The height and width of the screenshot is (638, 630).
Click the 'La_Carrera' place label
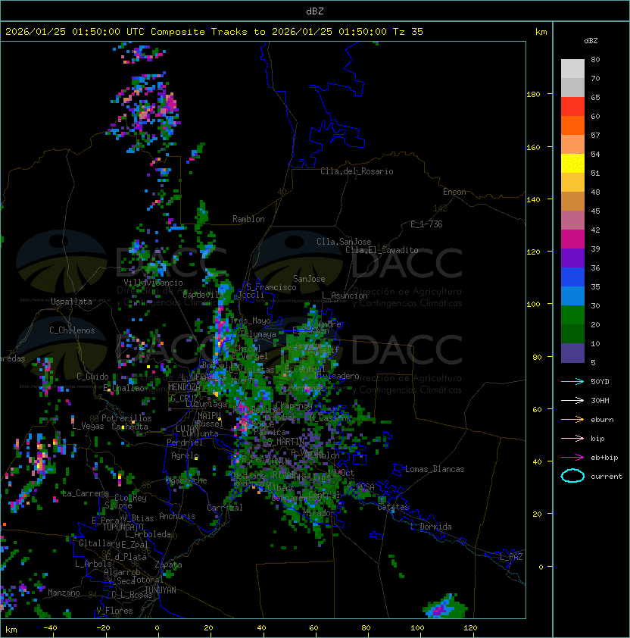[x=85, y=493]
